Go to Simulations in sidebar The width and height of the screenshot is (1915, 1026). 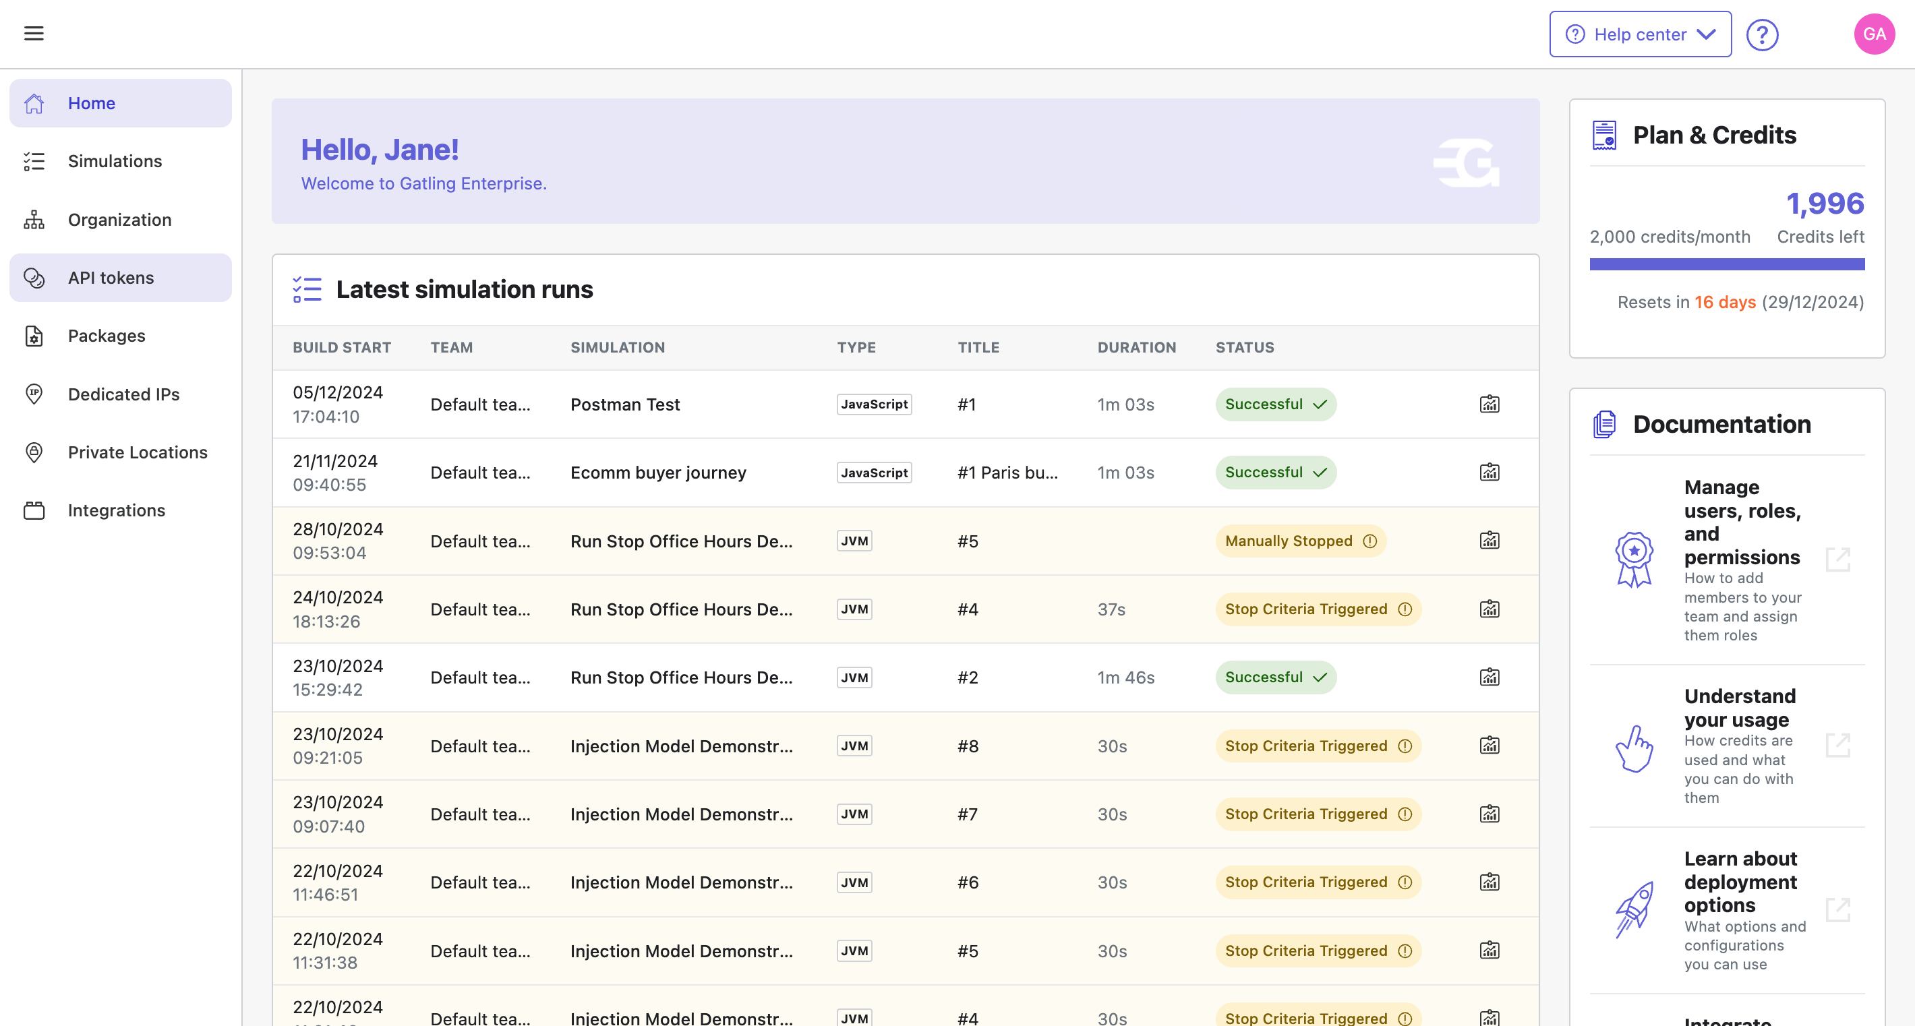(115, 161)
